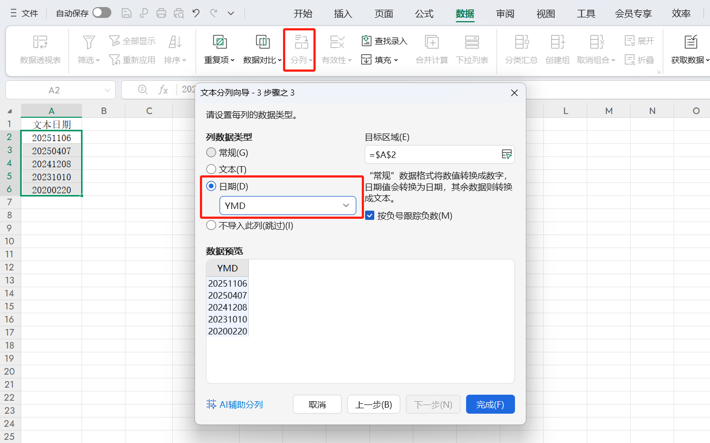Uncheck 按负号跟踪负数 checkbox
The image size is (710, 443).
point(369,215)
